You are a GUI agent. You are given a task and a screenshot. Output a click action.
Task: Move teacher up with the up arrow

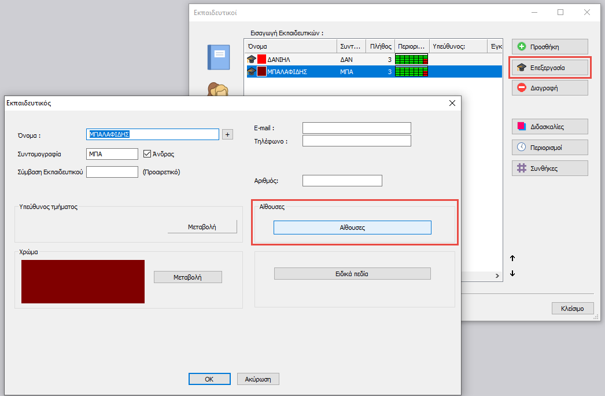pos(512,258)
